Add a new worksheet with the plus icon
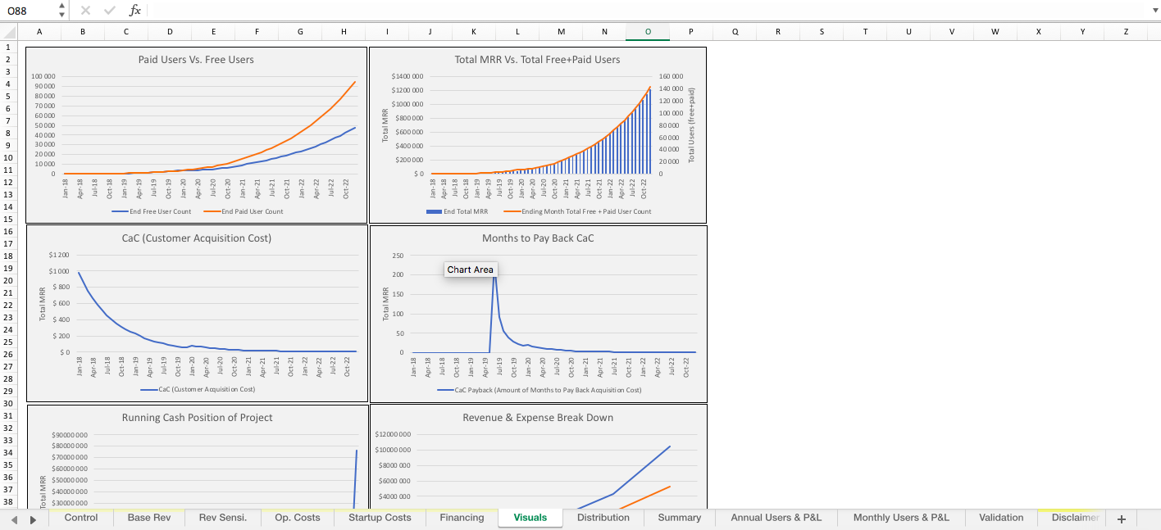 1121,518
